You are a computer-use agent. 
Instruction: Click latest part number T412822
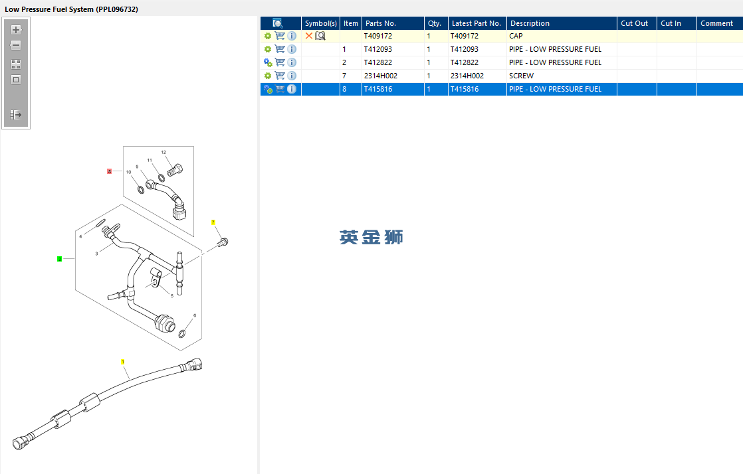click(x=477, y=62)
